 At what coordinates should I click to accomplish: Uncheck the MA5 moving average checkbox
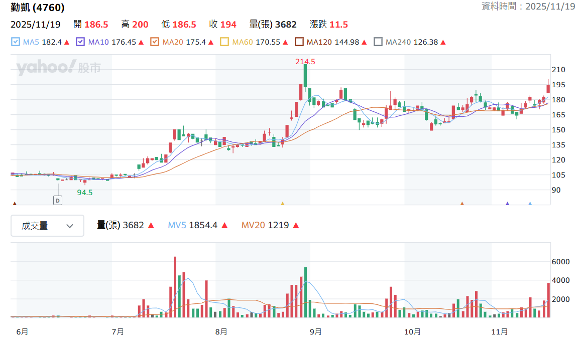point(15,42)
